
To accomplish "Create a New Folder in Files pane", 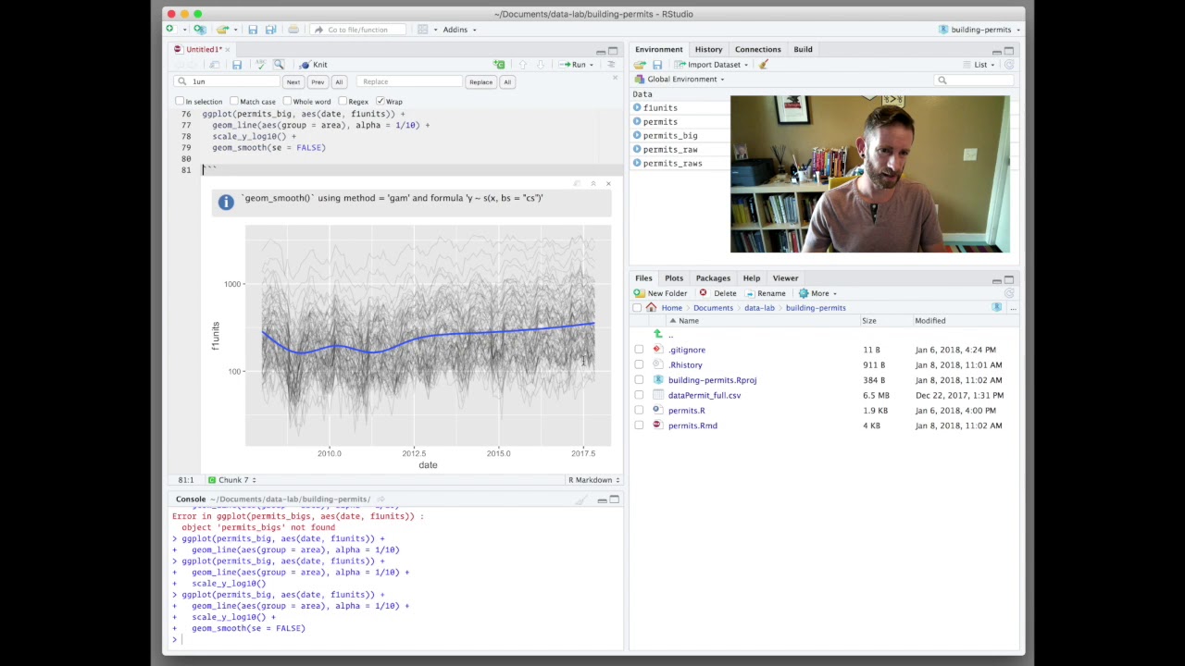I will pyautogui.click(x=661, y=293).
